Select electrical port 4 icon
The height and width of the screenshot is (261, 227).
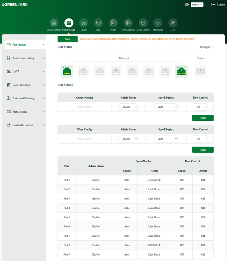tap(116, 71)
